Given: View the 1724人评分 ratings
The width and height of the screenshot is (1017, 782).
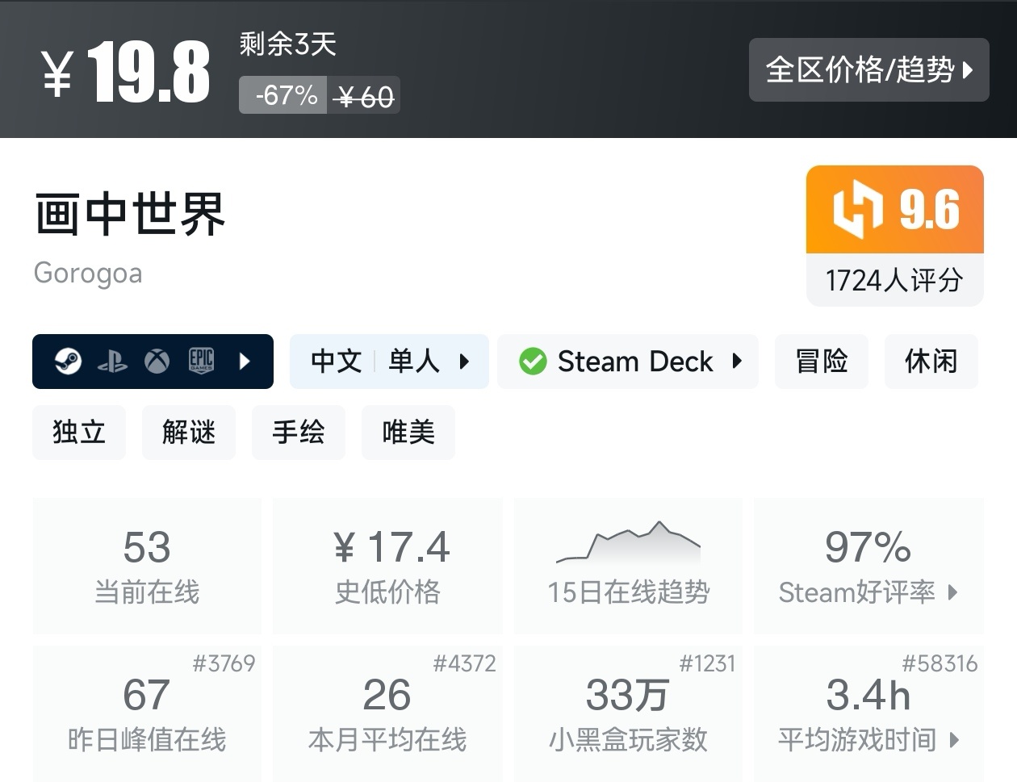Looking at the screenshot, I should pos(894,281).
